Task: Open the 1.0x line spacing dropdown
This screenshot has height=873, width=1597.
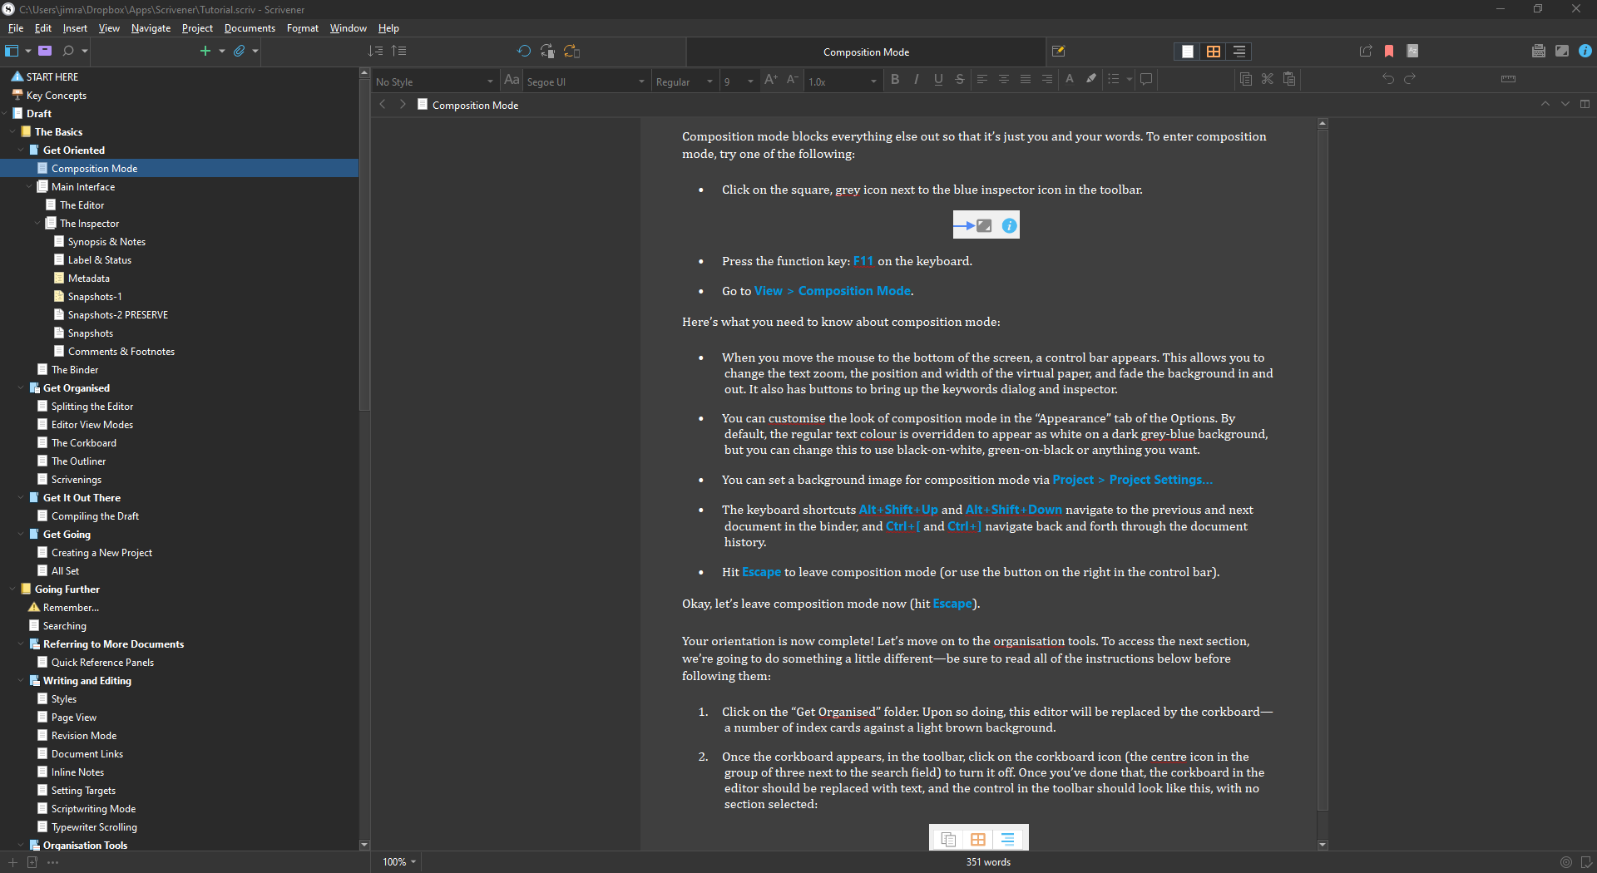Action: click(x=842, y=81)
